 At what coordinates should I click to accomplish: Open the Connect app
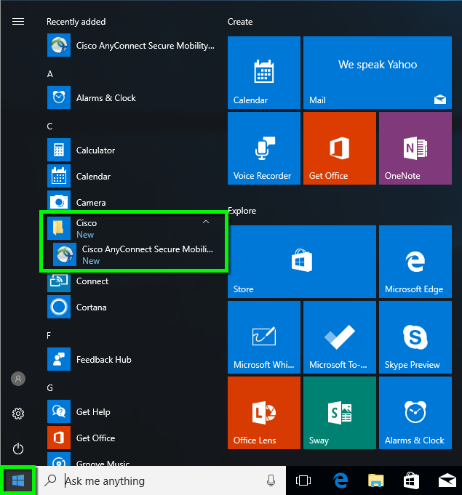[x=131, y=281]
